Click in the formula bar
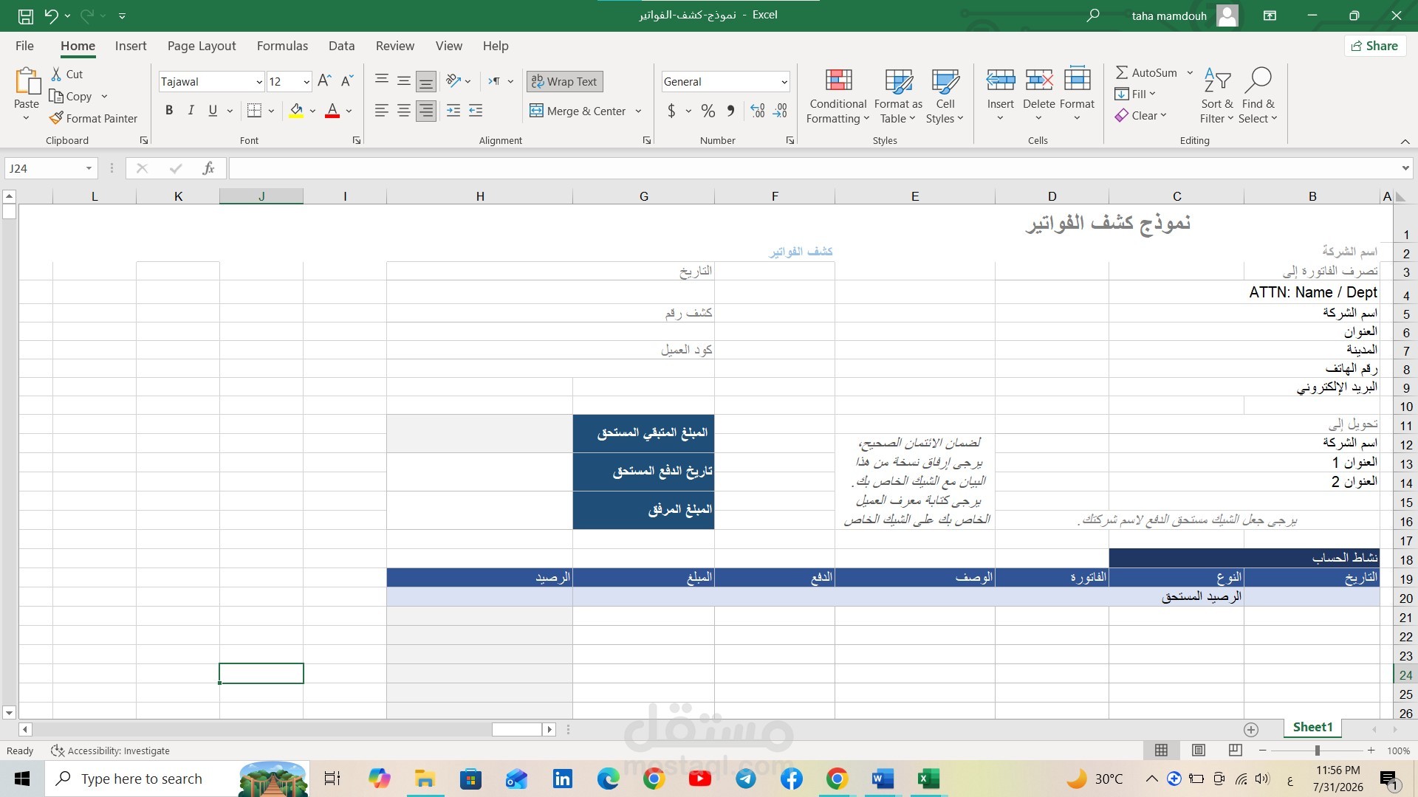This screenshot has height=797, width=1418. 812,168
